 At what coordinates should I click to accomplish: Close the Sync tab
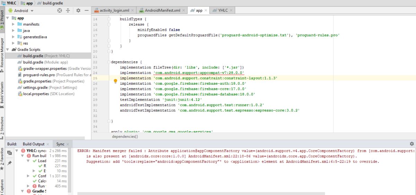click(68, 144)
